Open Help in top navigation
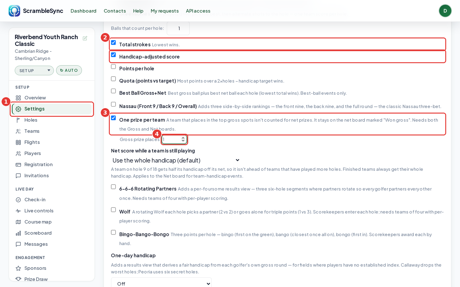Viewport: 460px width, 287px height. 138,11
